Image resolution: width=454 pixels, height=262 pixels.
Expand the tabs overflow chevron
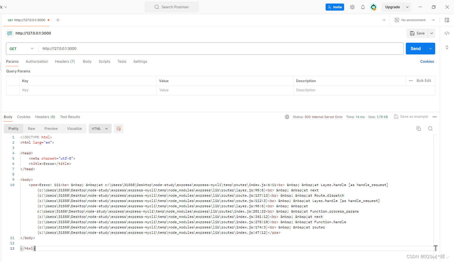(x=384, y=20)
